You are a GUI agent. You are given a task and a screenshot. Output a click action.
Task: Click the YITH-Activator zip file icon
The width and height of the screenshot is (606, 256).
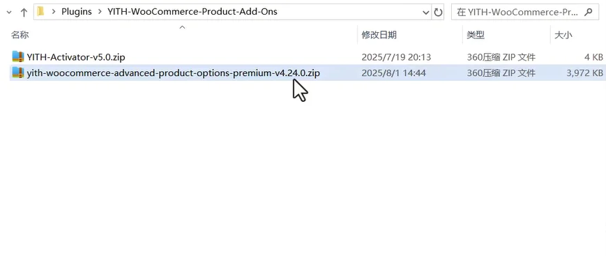(18, 57)
